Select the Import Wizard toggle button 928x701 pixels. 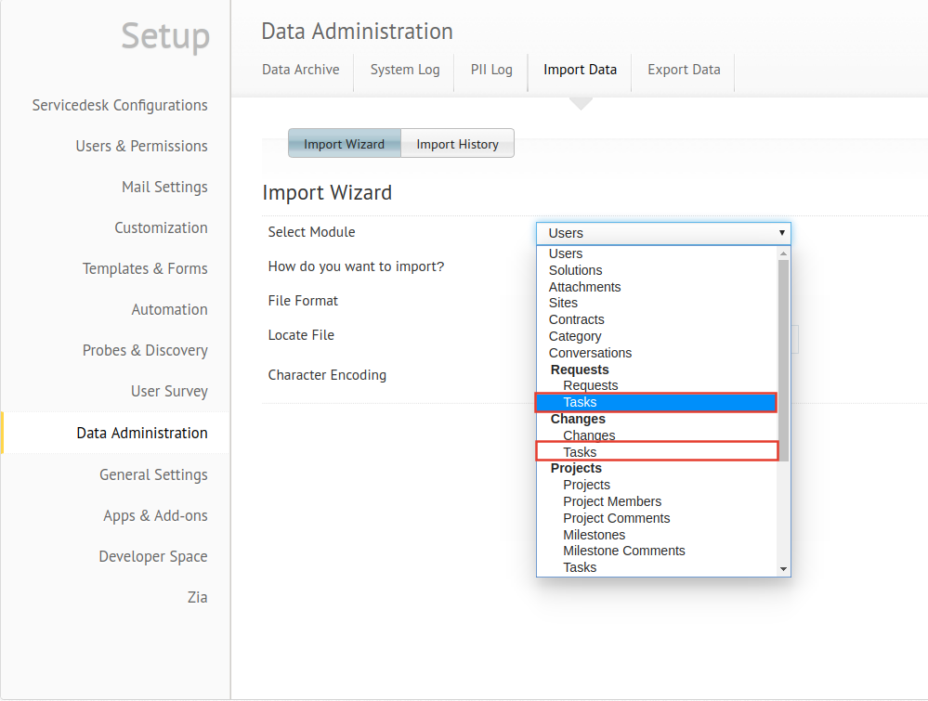point(344,144)
